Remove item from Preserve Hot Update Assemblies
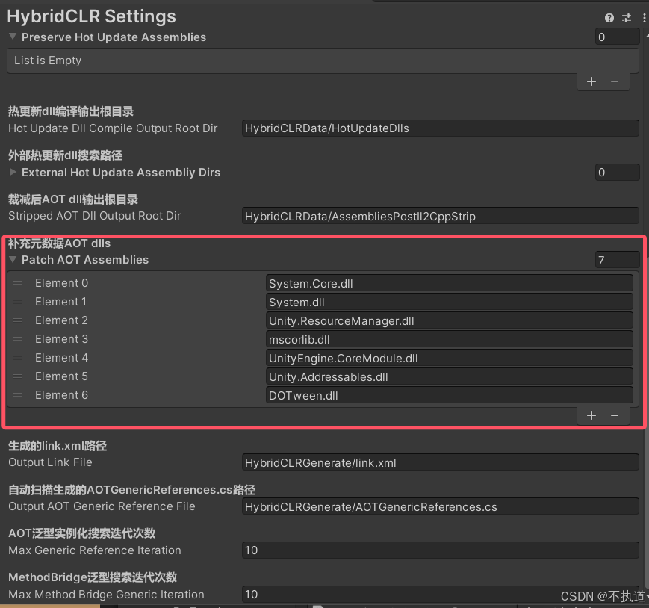 [x=615, y=81]
